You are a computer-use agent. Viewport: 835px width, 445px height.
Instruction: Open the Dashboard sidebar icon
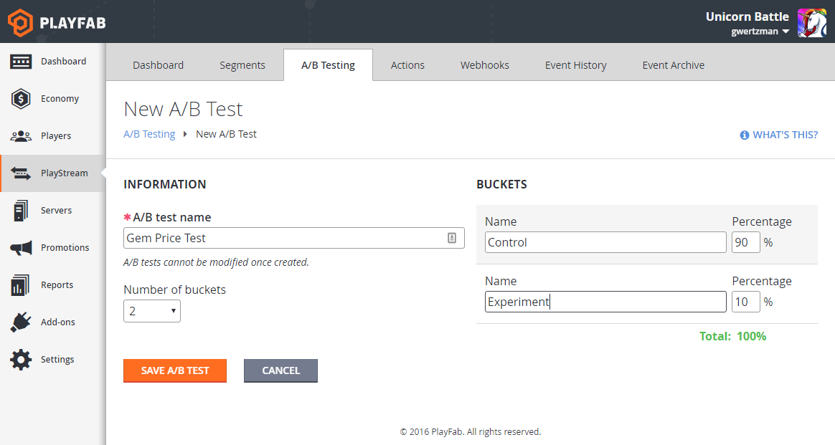(21, 62)
